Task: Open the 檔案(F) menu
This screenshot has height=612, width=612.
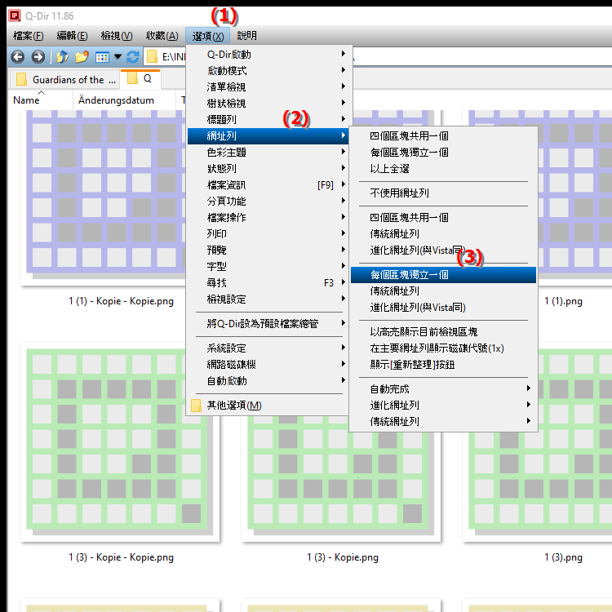Action: 28,36
